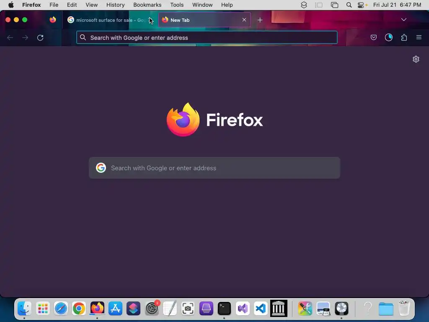The width and height of the screenshot is (429, 322).
Task: Open the Apple menu
Action: [x=11, y=5]
